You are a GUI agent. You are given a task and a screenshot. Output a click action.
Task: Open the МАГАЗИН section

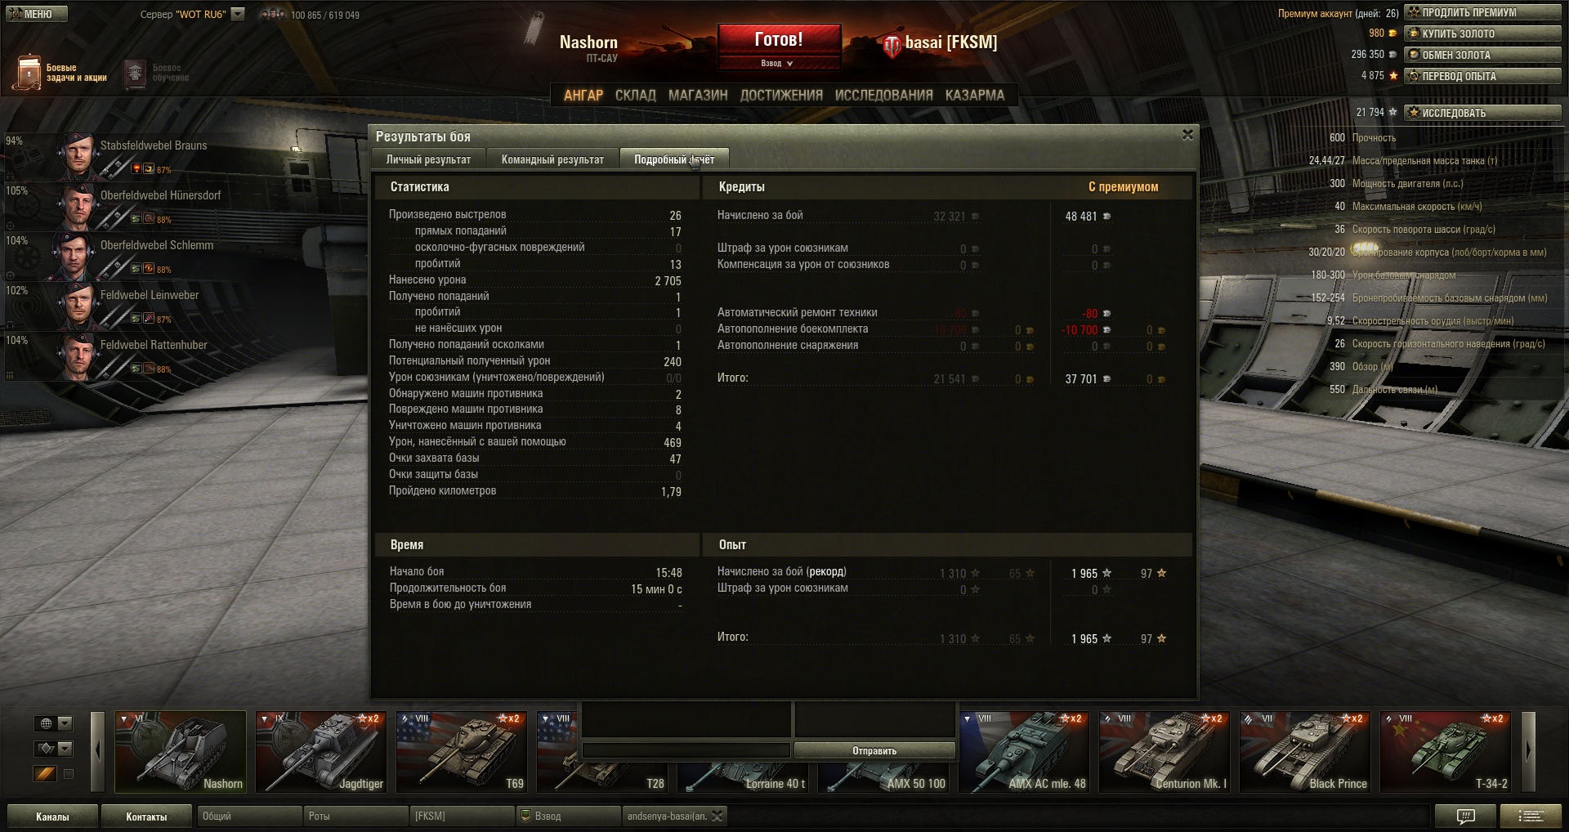(x=698, y=95)
